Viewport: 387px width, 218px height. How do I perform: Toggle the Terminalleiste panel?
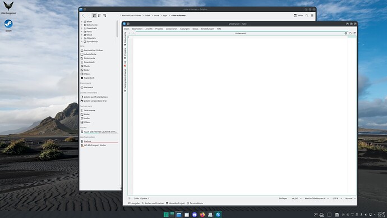[195, 203]
